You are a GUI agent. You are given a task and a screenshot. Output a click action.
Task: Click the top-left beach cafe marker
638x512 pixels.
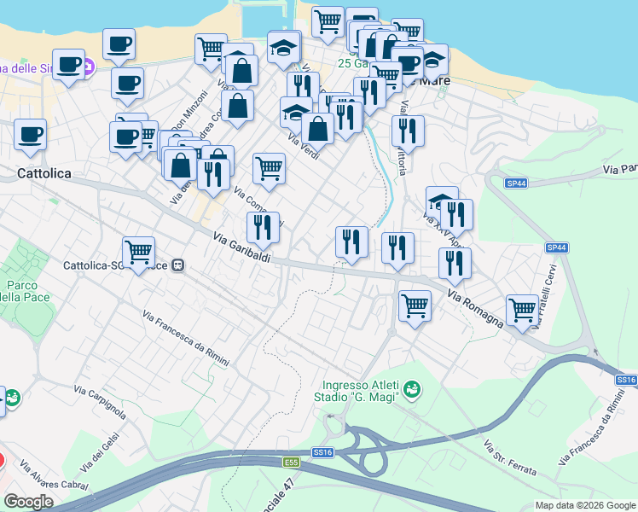[x=119, y=47]
